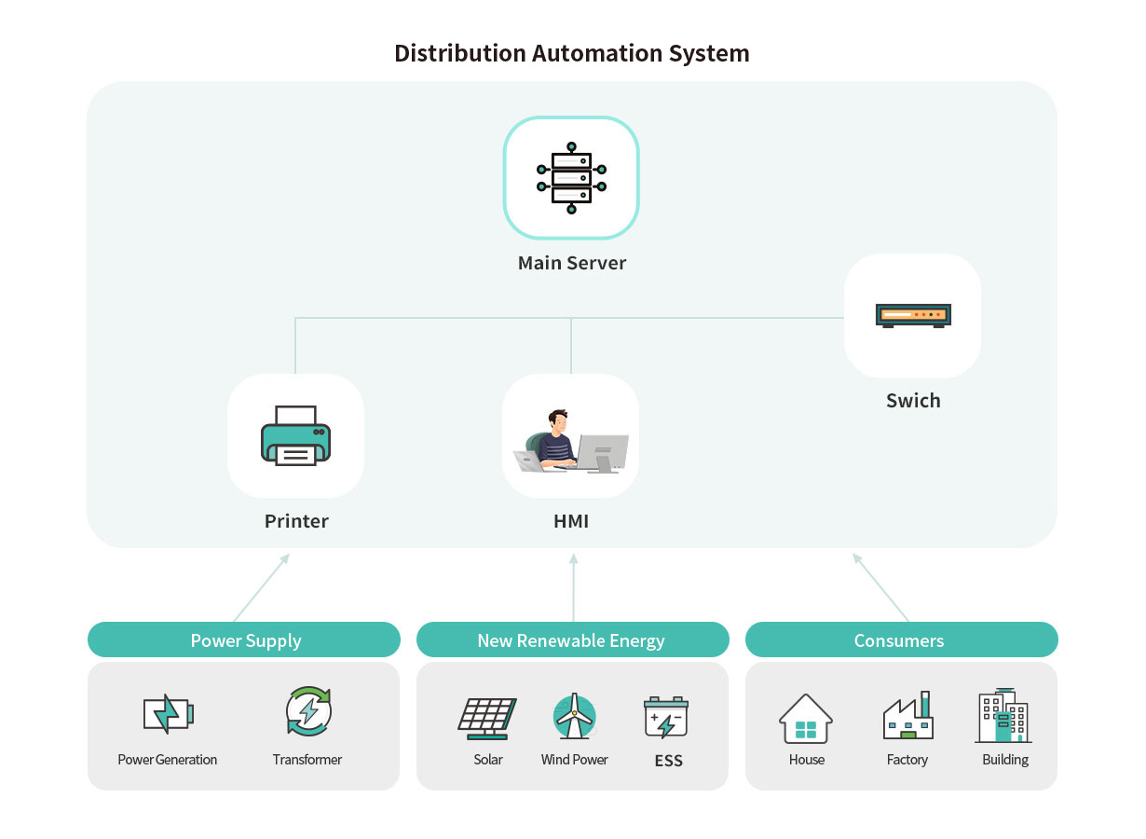
Task: Select the Consumers category header
Action: pos(901,640)
